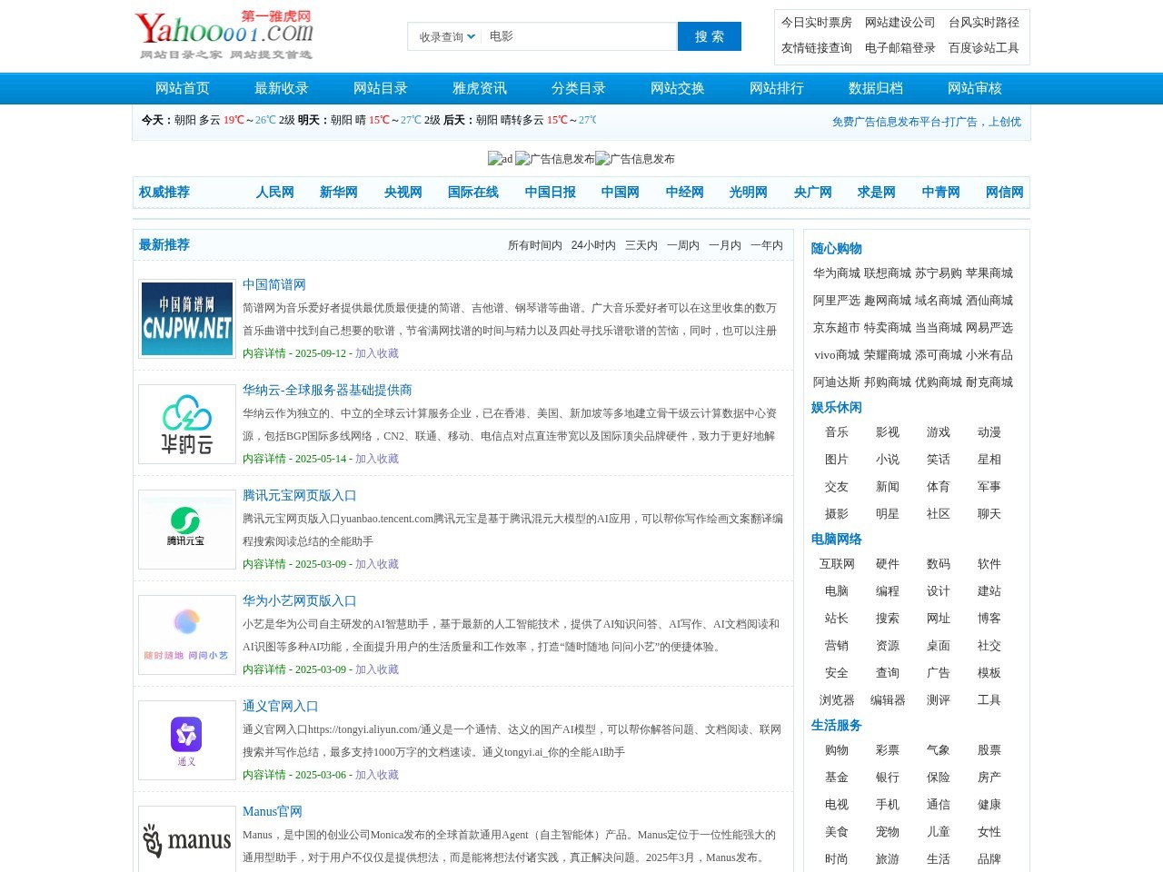Expand the 收录查询 search type dropdown
1163x872 pixels.
click(447, 37)
